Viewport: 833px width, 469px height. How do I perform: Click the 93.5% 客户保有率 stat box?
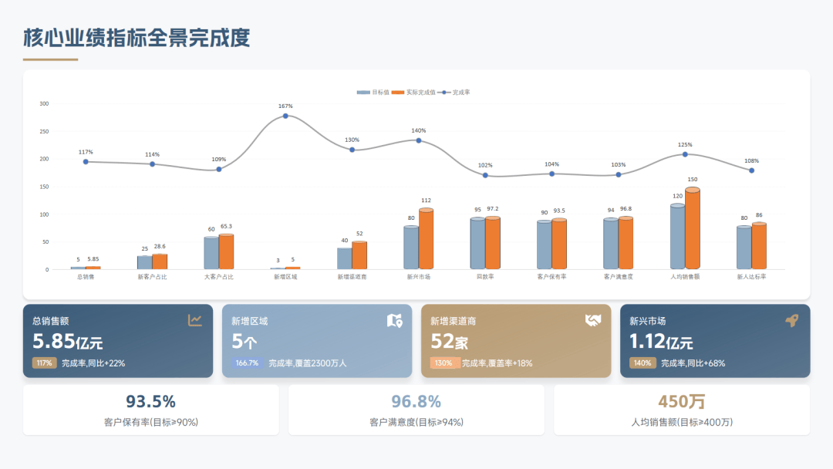(x=151, y=410)
